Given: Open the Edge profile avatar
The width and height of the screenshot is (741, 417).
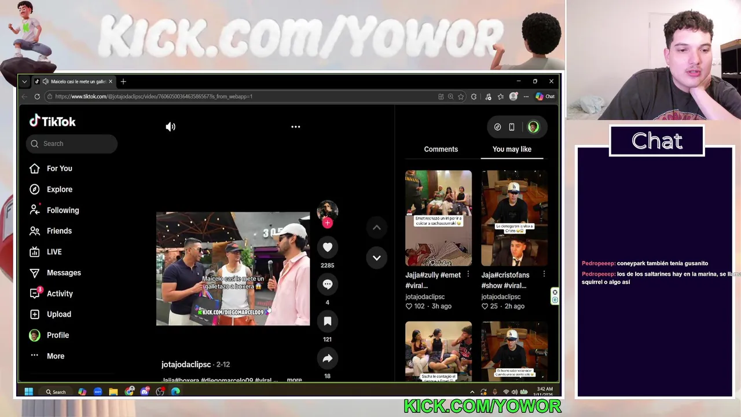Looking at the screenshot, I should [x=513, y=97].
